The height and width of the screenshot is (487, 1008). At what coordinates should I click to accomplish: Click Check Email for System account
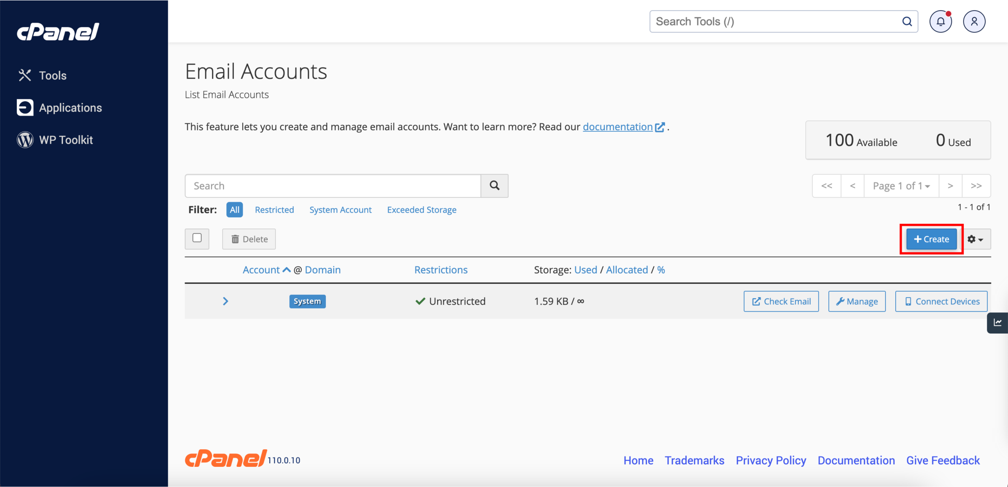point(781,301)
